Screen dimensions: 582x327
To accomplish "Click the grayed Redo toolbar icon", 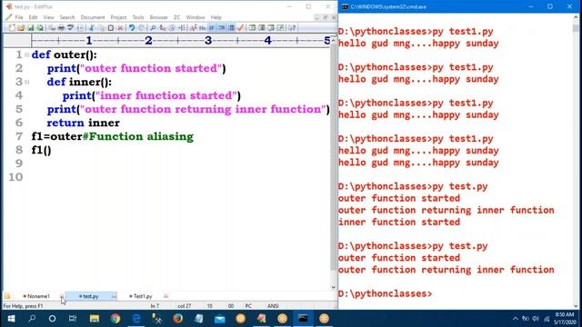I will [x=142, y=28].
